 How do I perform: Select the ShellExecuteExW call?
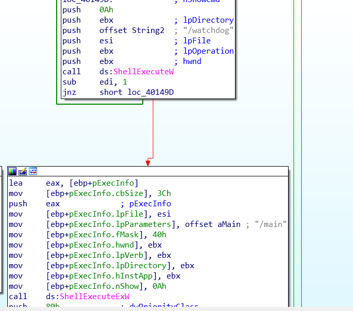pyautogui.click(x=94, y=297)
